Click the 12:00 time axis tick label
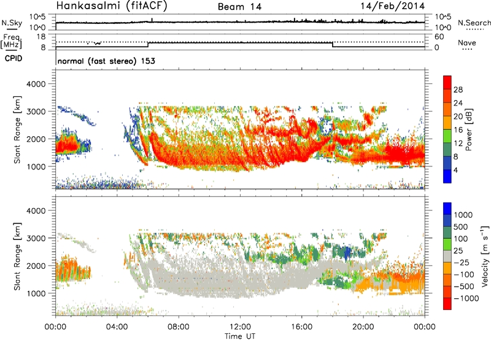This screenshot has width=491, height=340. click(240, 327)
